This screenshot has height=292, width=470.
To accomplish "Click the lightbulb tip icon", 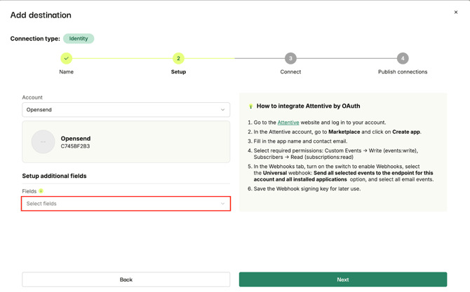I will pyautogui.click(x=250, y=106).
